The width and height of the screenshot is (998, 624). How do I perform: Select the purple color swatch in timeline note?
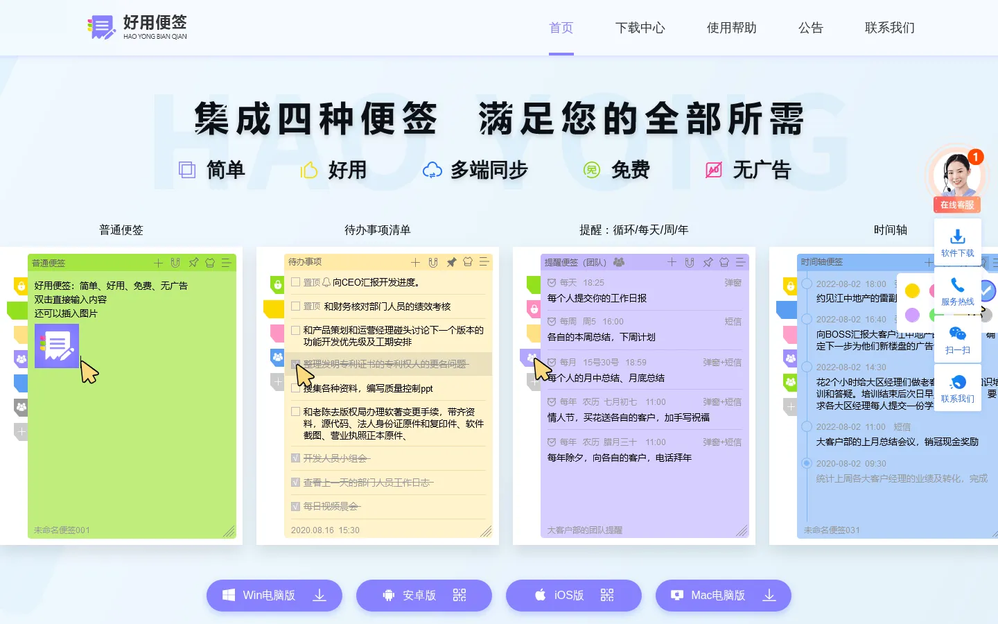click(913, 315)
